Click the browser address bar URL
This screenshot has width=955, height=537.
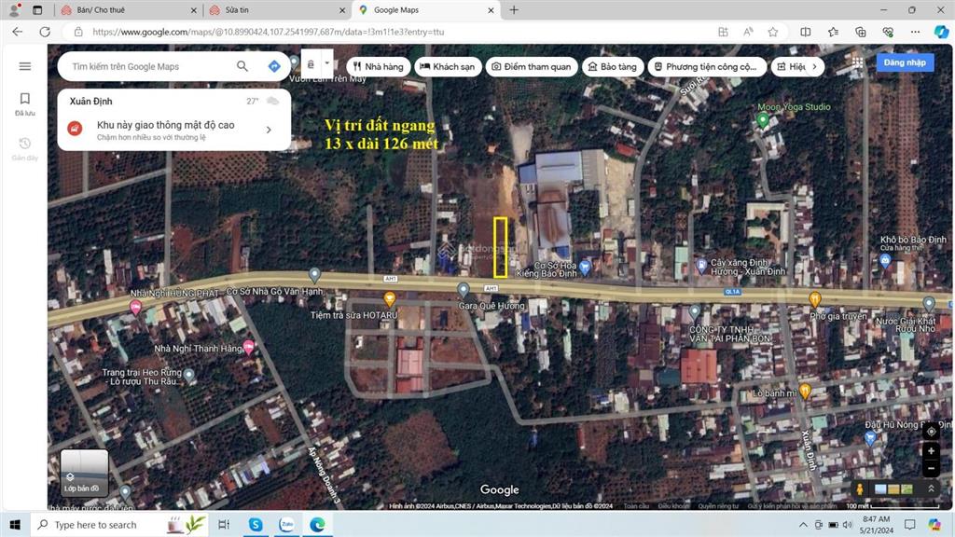pyautogui.click(x=269, y=32)
